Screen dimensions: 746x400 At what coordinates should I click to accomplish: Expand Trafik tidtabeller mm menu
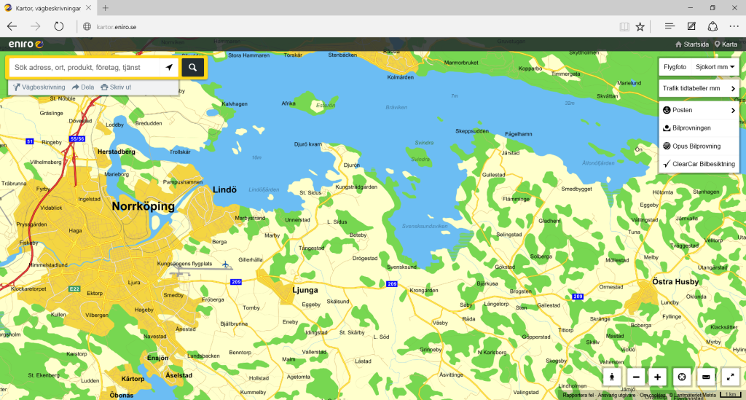(699, 88)
